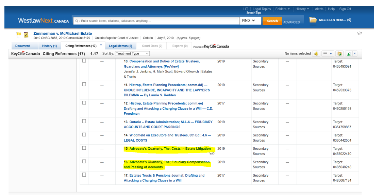383x195 pixels.
Task: Open Histrop Drafting and Attacking a Charging Clause link
Action: (x=168, y=109)
